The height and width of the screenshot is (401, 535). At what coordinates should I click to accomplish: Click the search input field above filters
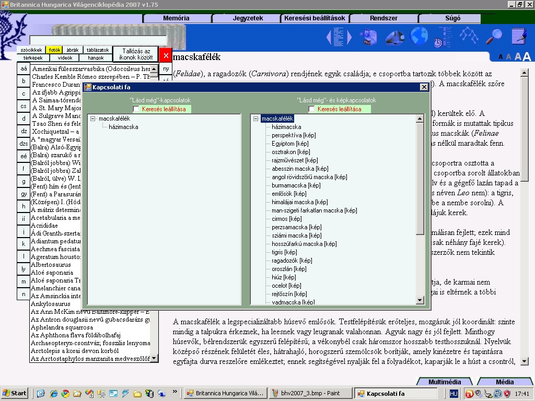(98, 40)
